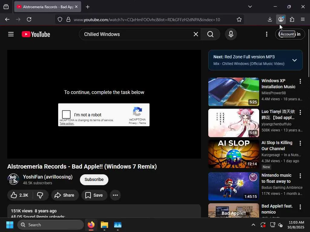Show tracking protection shield info

(x=60, y=19)
